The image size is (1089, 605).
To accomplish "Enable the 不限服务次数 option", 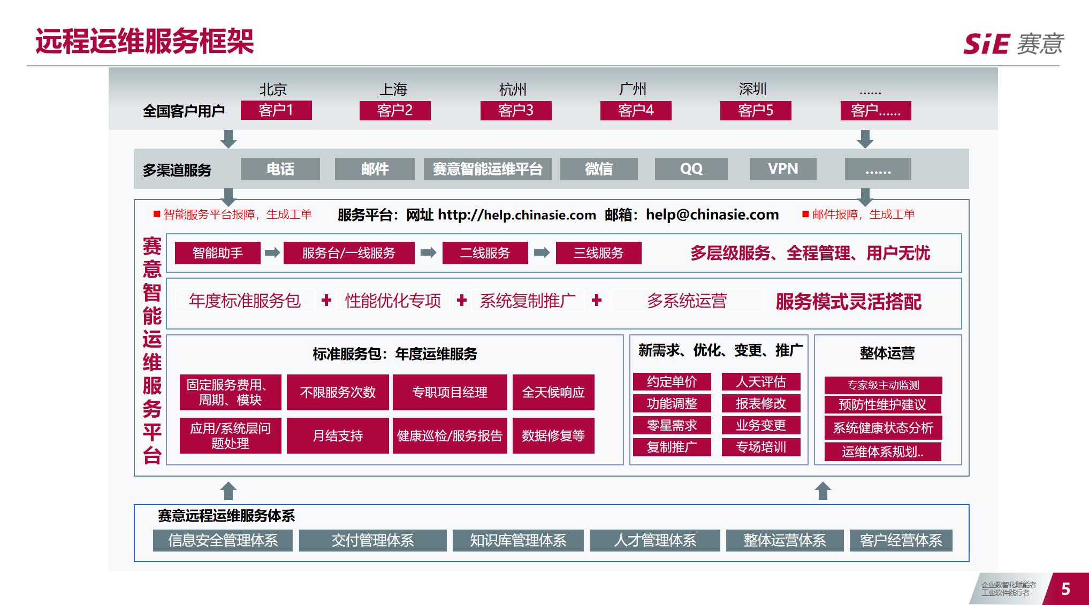I will [x=338, y=393].
